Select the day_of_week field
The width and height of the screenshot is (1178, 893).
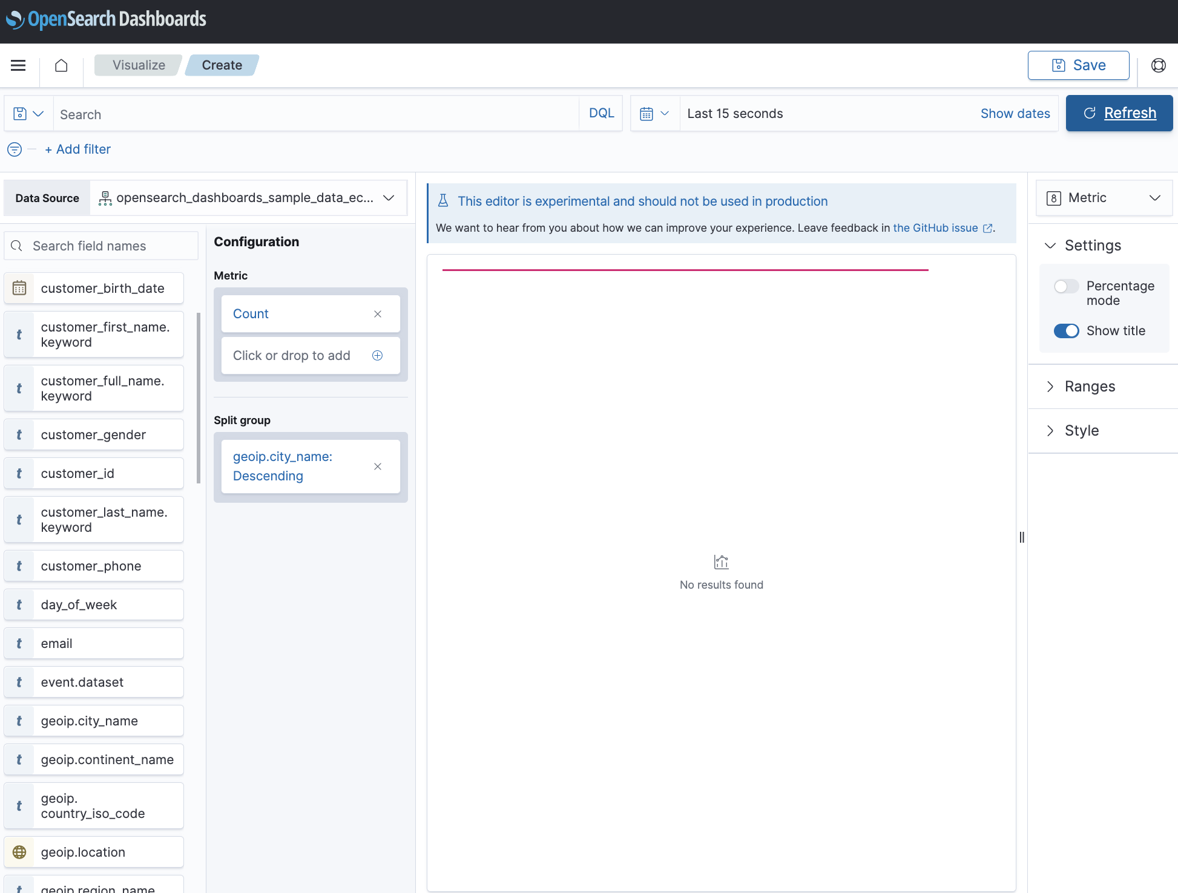(94, 605)
